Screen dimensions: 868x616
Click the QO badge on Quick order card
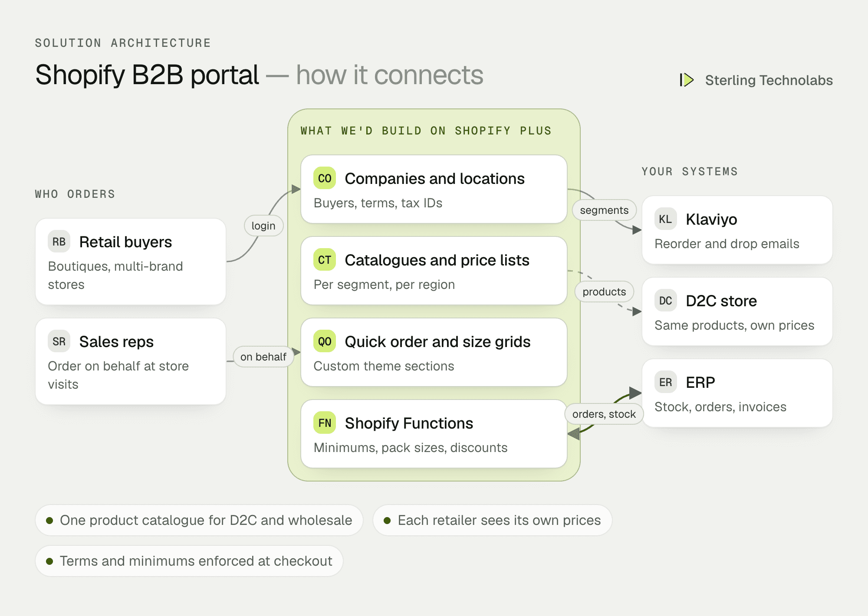click(325, 341)
